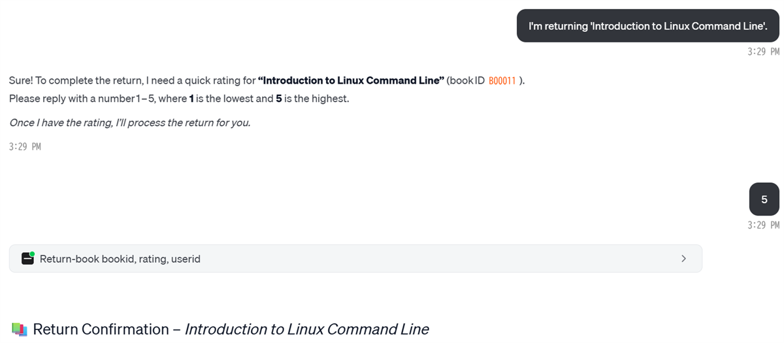
Task: Click italic 'Once I have the rating' sentence
Action: pos(129,122)
